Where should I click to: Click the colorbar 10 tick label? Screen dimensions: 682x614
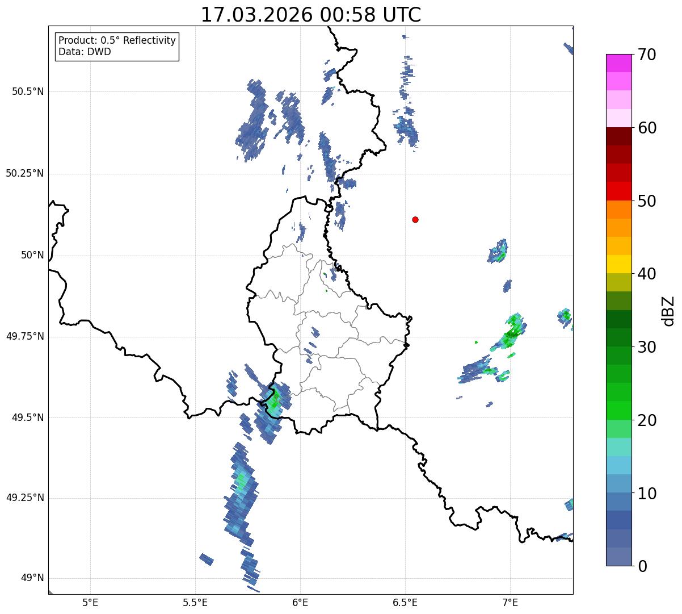pyautogui.click(x=646, y=494)
